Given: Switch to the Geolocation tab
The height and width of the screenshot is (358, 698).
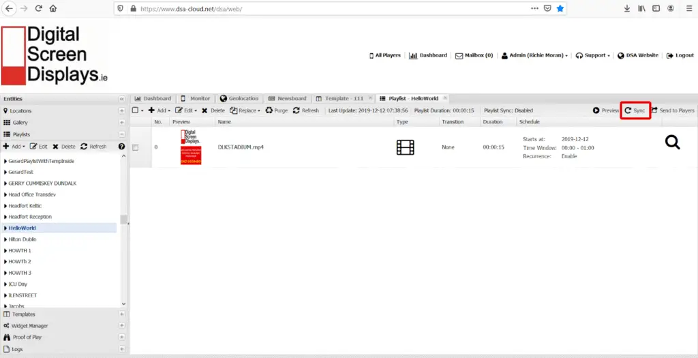Looking at the screenshot, I should [x=239, y=98].
